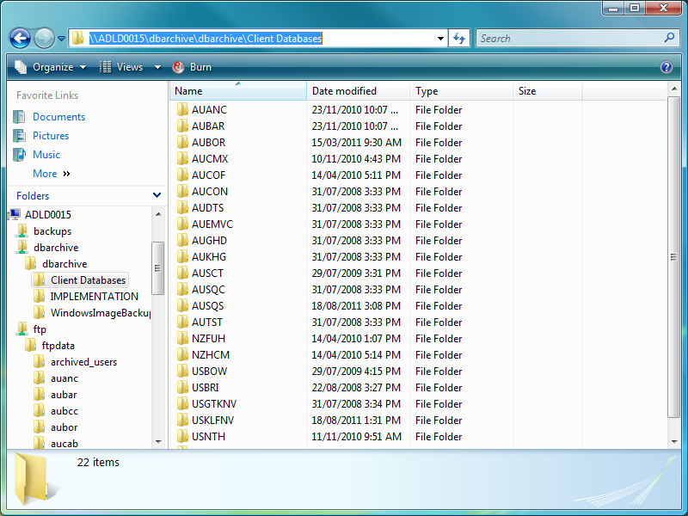Viewport: 688px width, 516px height.
Task: Open the address bar history dropdown
Action: [x=440, y=38]
